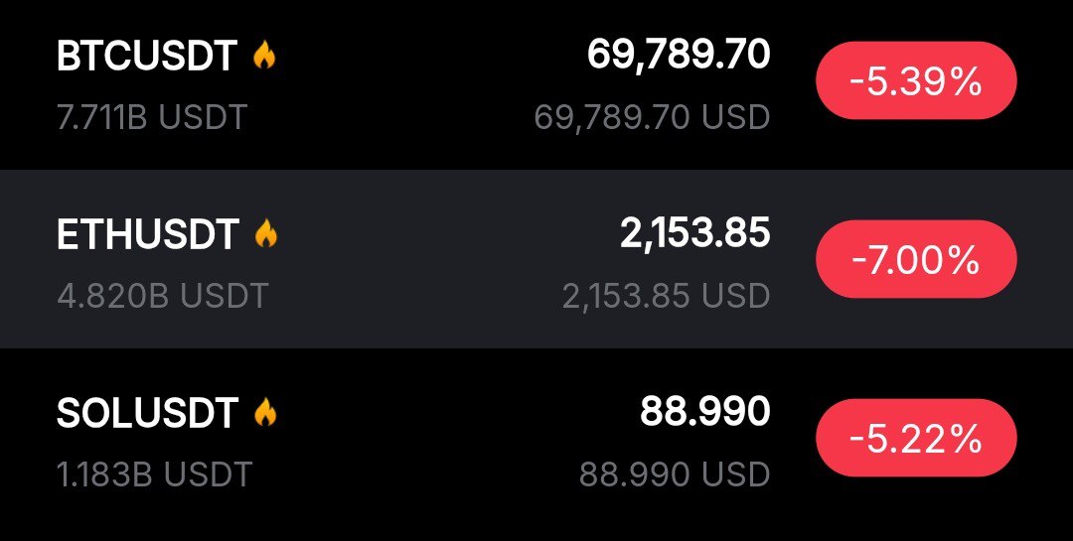This screenshot has height=541, width=1073.
Task: Select the ETHUSDT pair name
Action: pyautogui.click(x=148, y=235)
